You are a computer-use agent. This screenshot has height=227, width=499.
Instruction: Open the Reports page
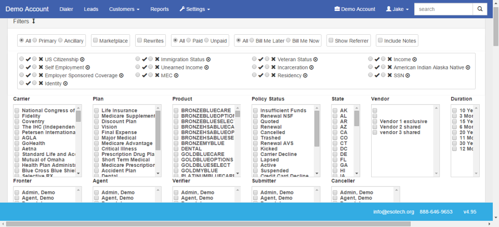pos(160,9)
